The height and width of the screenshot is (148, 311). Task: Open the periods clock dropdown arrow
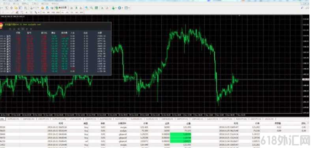coord(122,8)
